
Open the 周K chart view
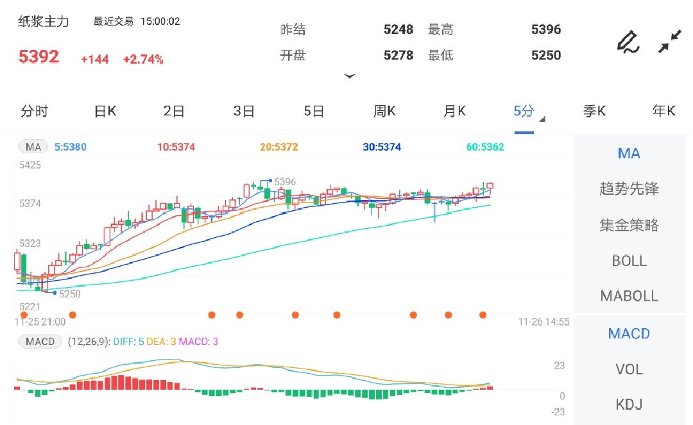[383, 111]
